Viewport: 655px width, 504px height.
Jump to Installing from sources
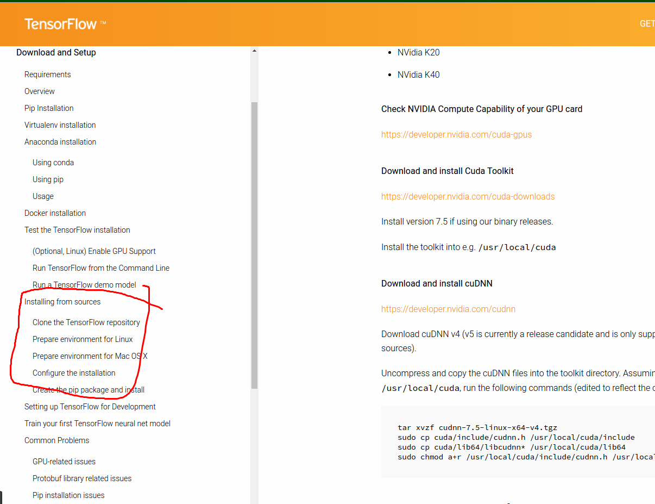click(x=62, y=302)
